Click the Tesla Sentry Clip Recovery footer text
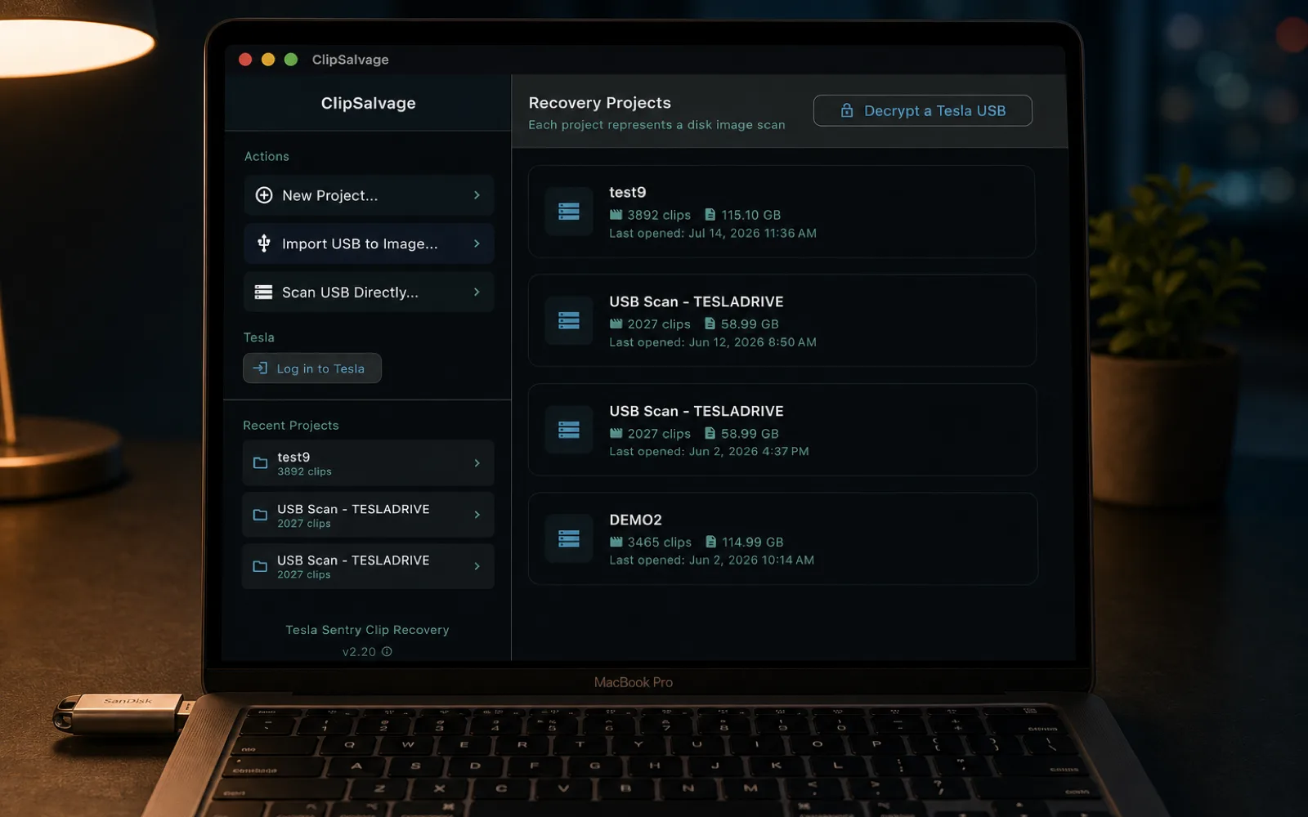Image resolution: width=1308 pixels, height=817 pixels. click(367, 630)
